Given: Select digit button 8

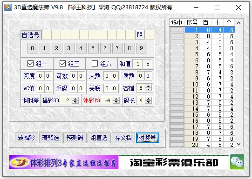Looking at the screenshot, I should (x=129, y=48).
